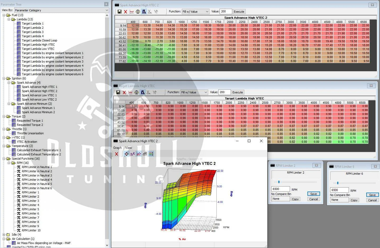
Task: Click save icon in Spark Advance table toolbar
Action: 120,12
